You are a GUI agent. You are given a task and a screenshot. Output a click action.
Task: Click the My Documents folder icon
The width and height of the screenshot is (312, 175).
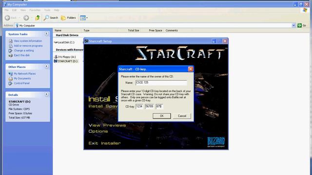point(11,79)
